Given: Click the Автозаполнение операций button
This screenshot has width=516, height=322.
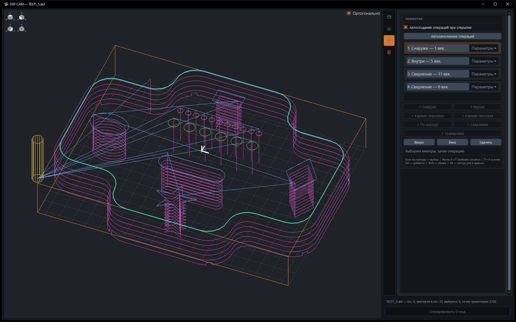Looking at the screenshot, I should coord(452,36).
